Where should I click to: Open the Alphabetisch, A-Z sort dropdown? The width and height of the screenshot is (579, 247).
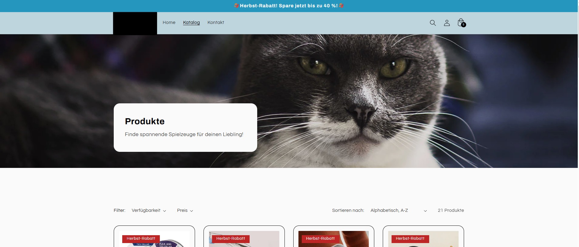pyautogui.click(x=398, y=210)
